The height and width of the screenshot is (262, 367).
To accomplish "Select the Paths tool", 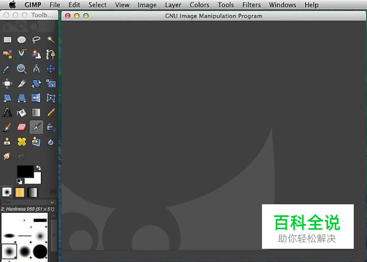I will 50,54.
